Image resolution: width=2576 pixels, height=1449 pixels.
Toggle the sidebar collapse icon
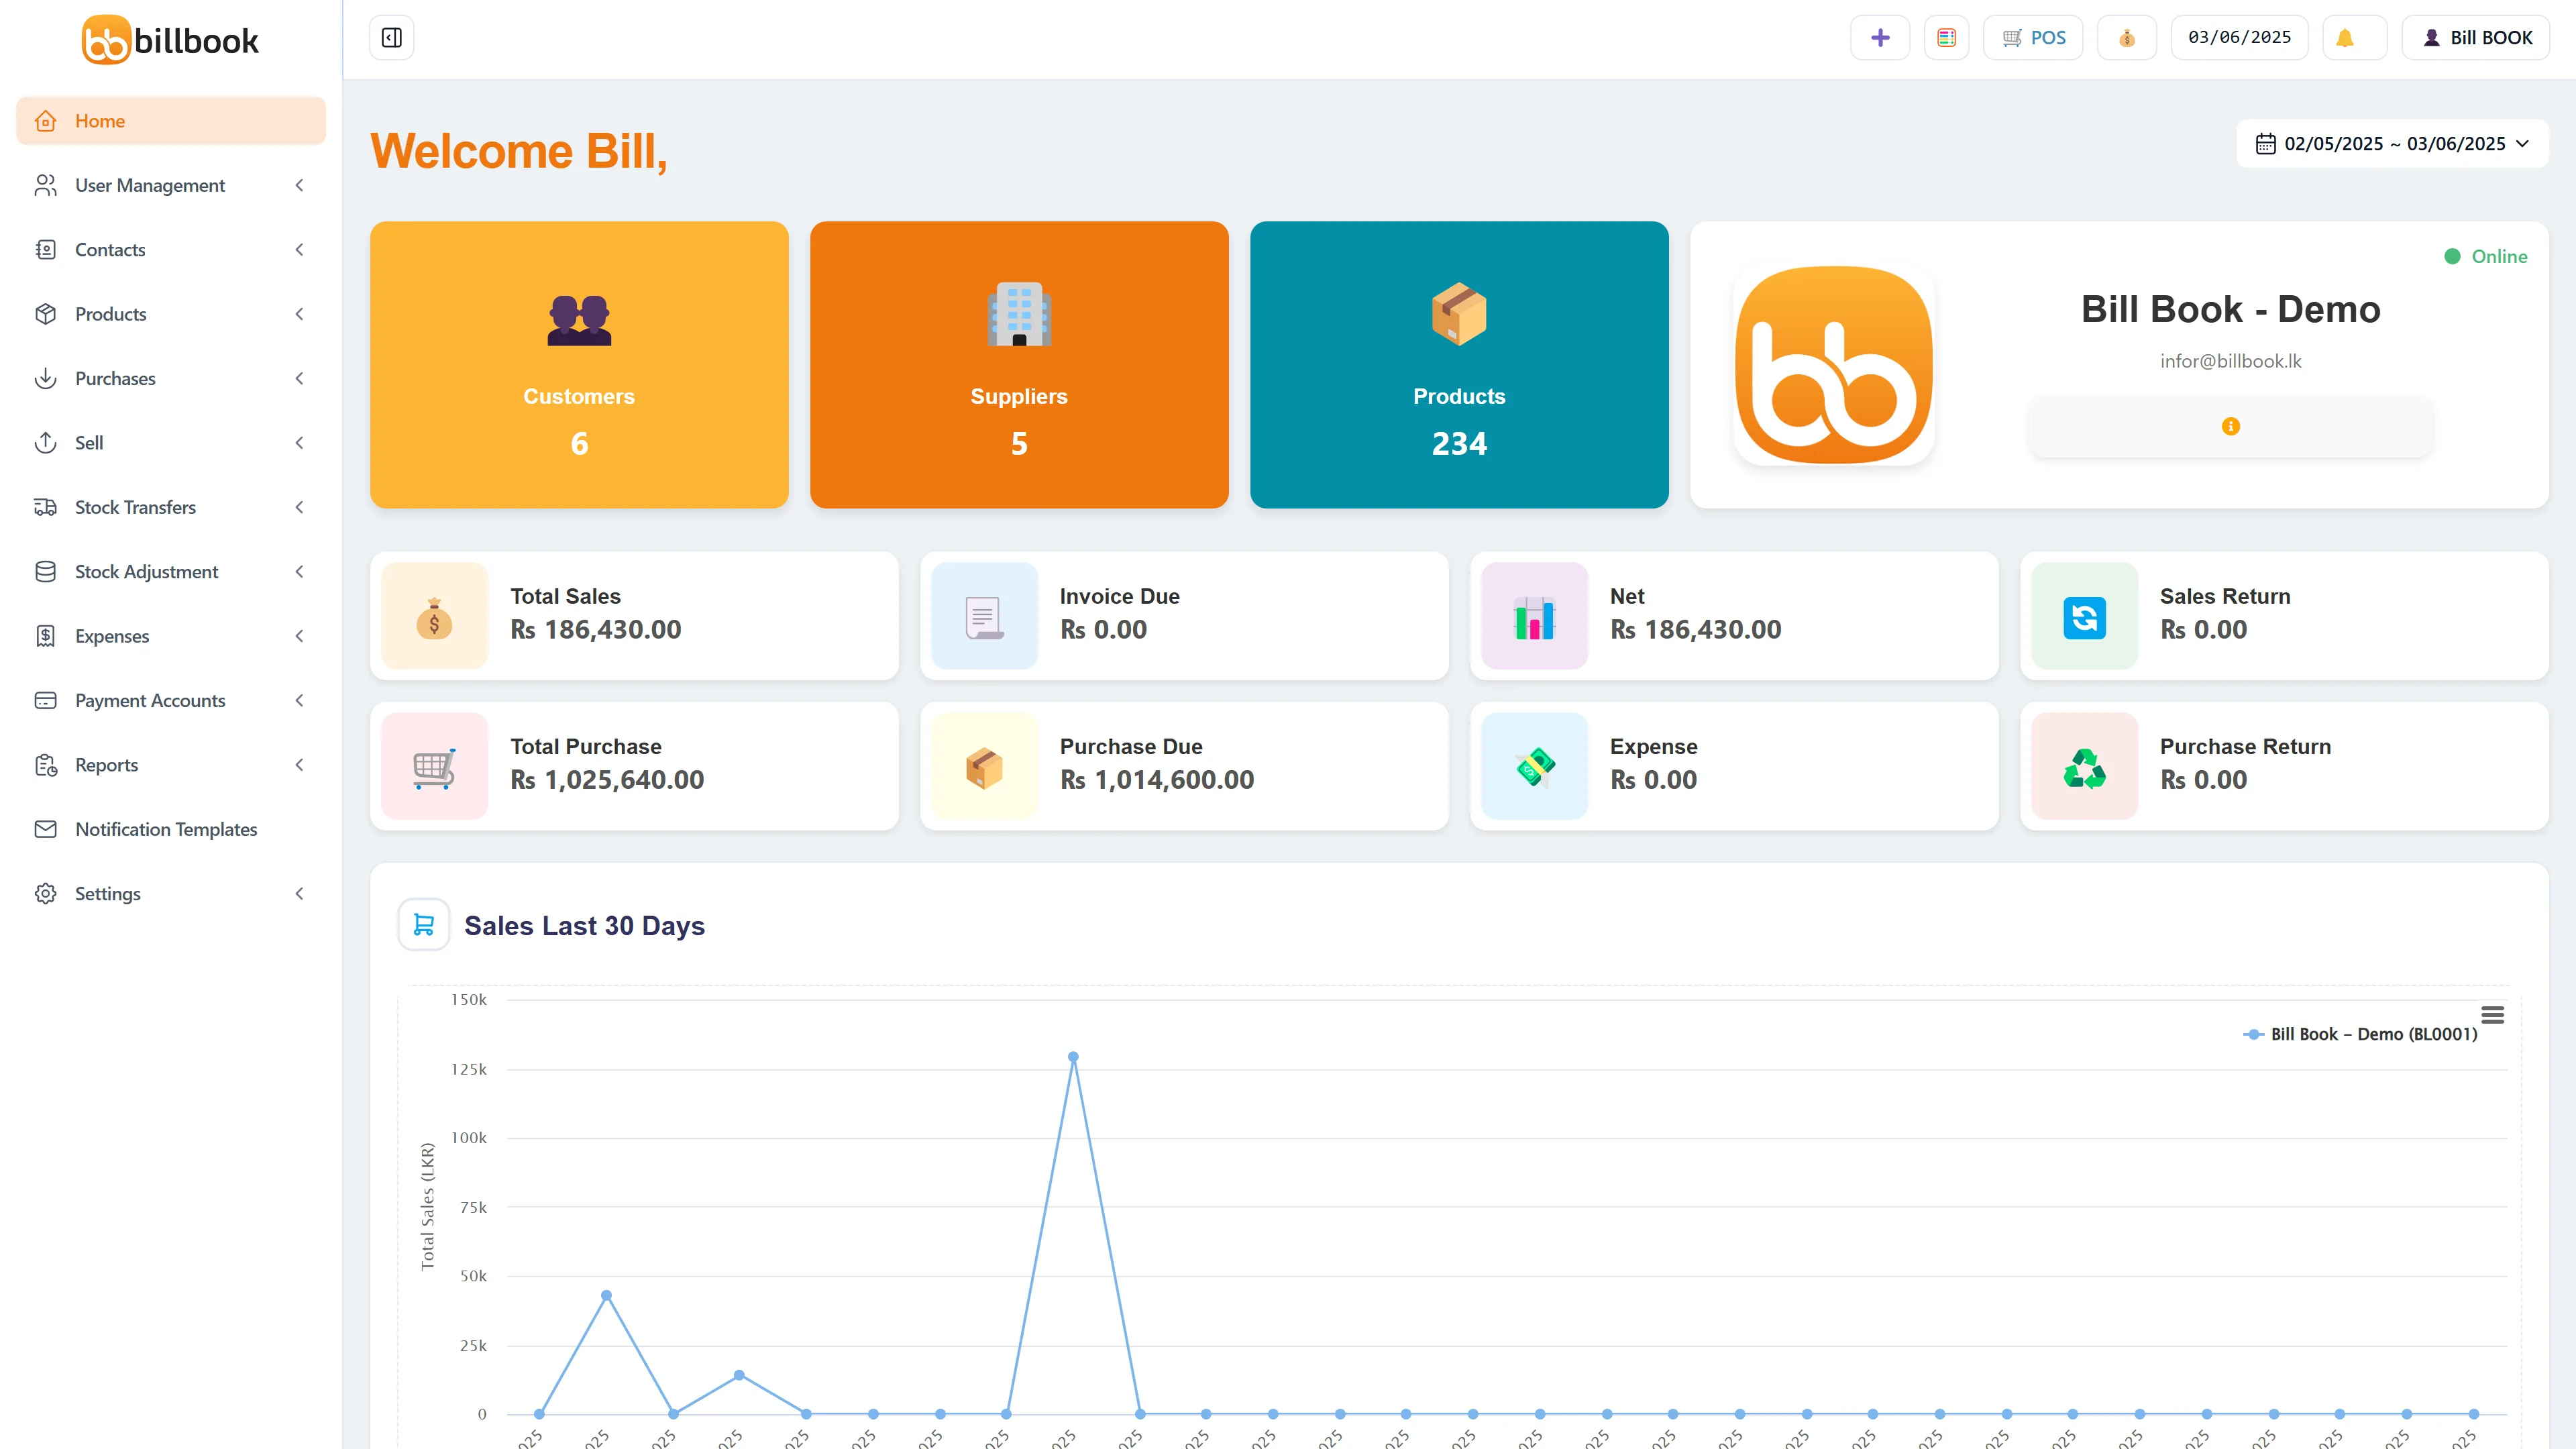click(391, 38)
